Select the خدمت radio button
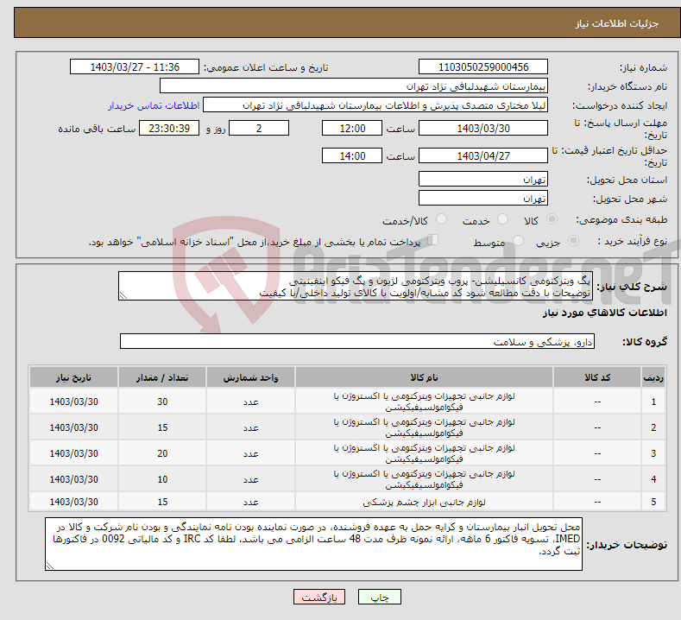681x620 pixels. [x=502, y=219]
